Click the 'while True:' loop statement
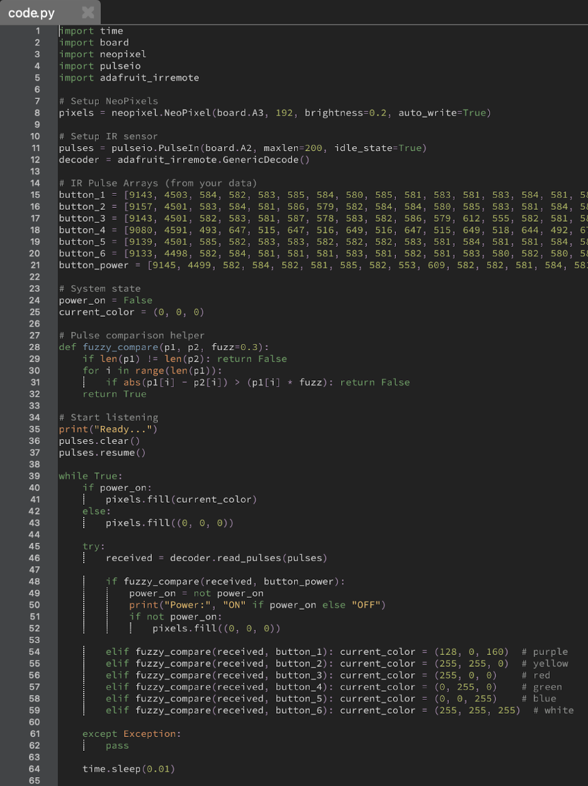 coord(89,476)
